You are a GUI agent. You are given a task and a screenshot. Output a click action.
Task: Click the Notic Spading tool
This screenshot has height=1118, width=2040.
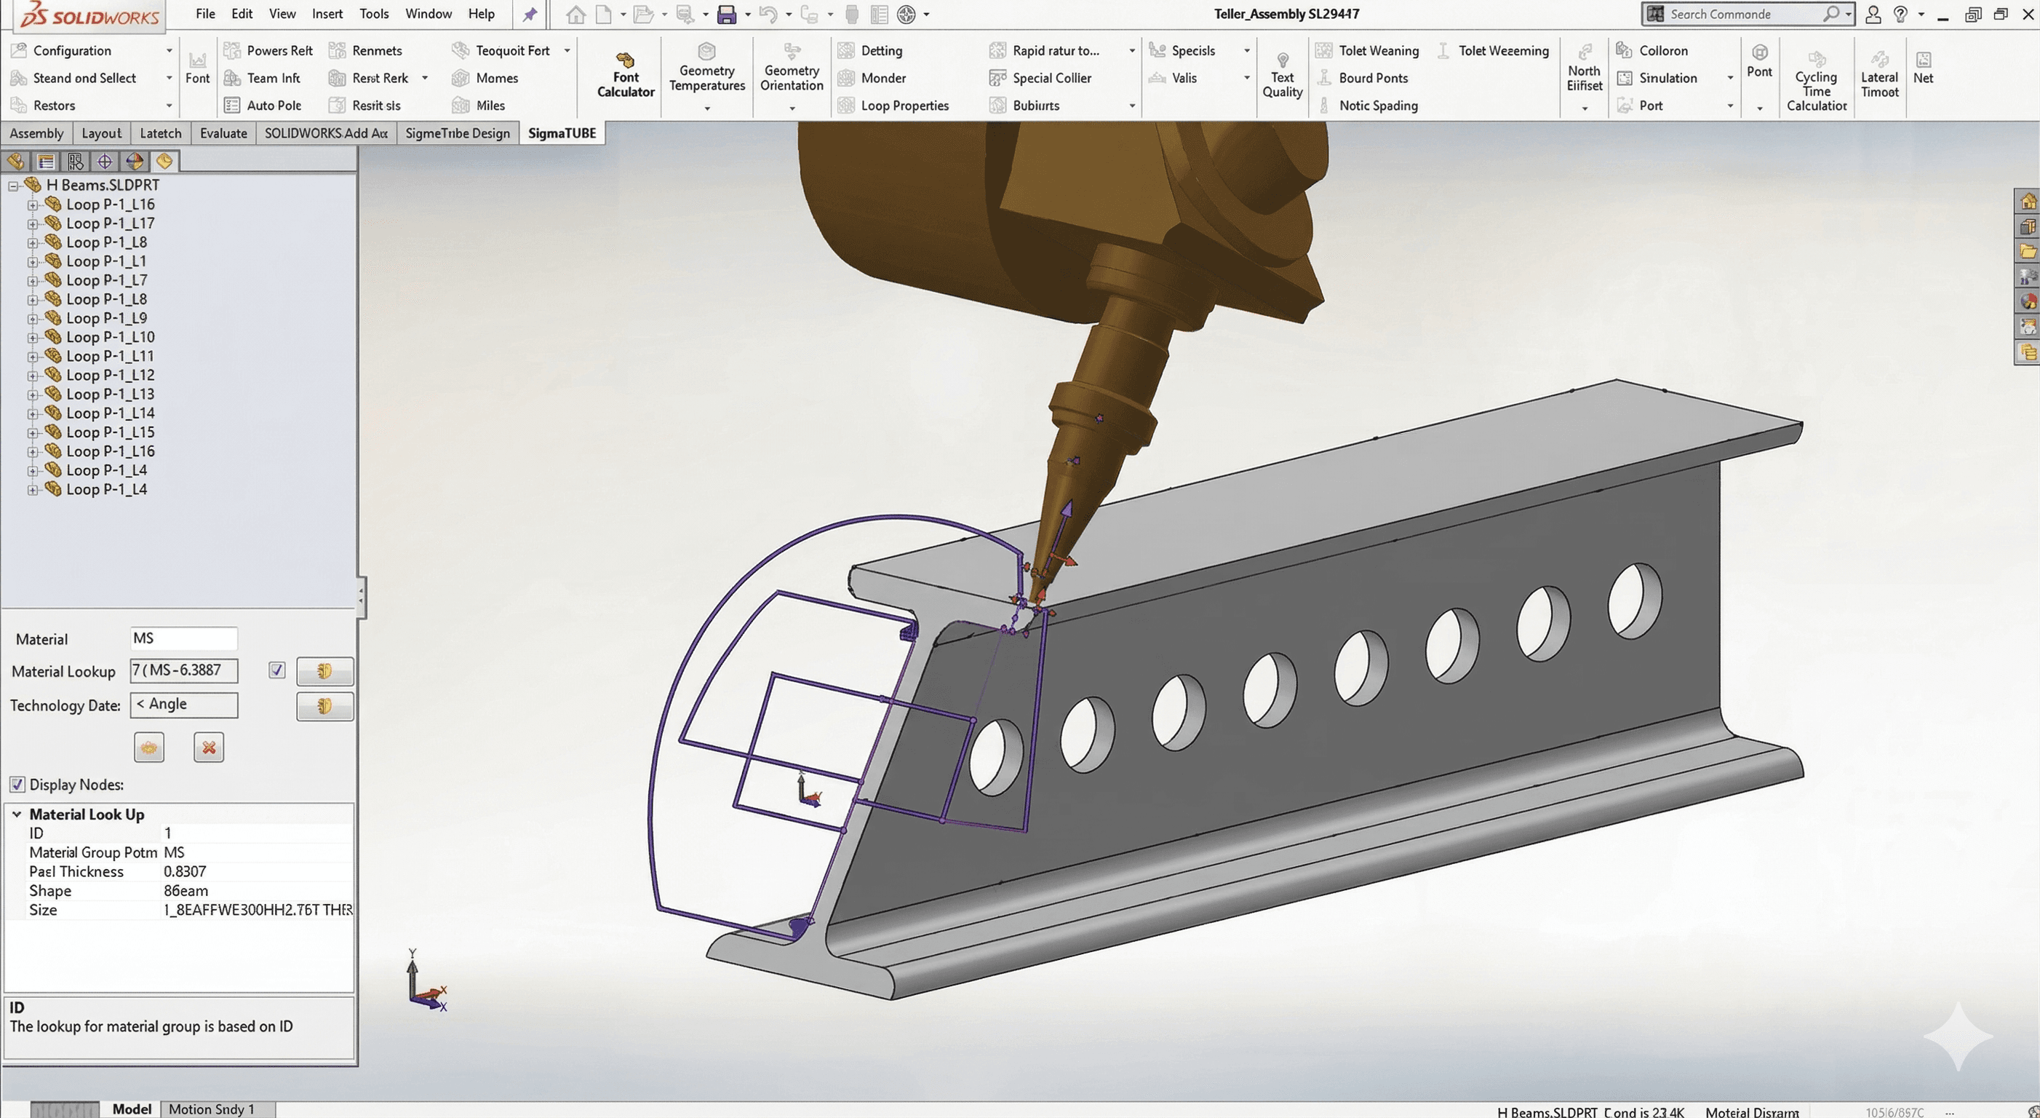[1368, 106]
